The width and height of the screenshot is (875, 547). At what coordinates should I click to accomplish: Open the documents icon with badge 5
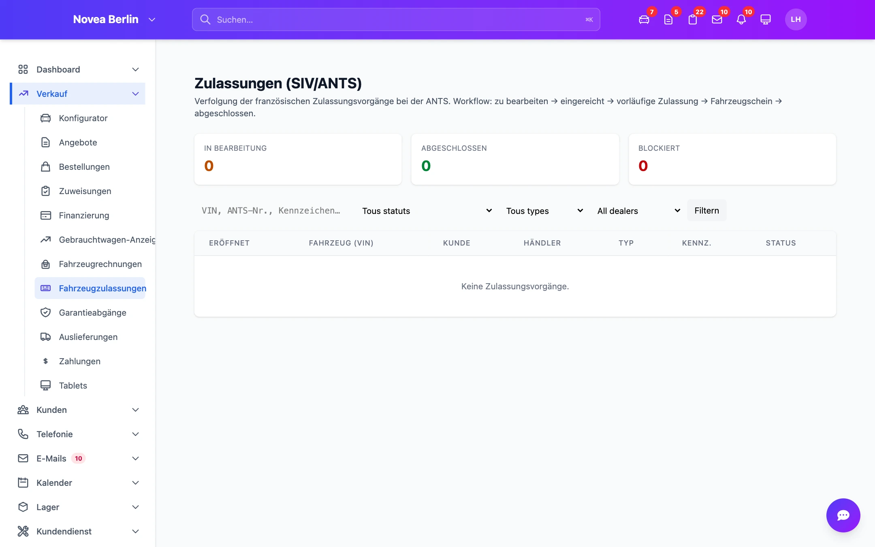[668, 19]
